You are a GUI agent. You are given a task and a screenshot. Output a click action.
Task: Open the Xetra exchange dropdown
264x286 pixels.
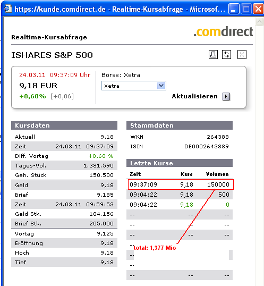click(x=161, y=86)
